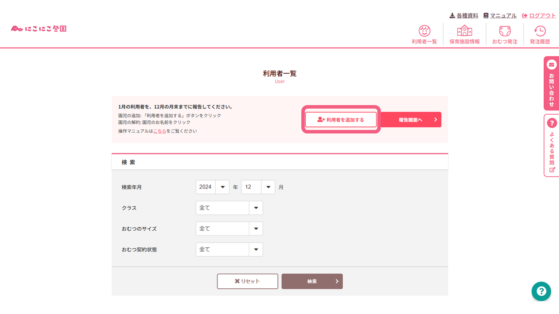Image resolution: width=559 pixels, height=314 pixels.
Task: Open the おむつのサイズ size dropdown
Action: coord(229,229)
